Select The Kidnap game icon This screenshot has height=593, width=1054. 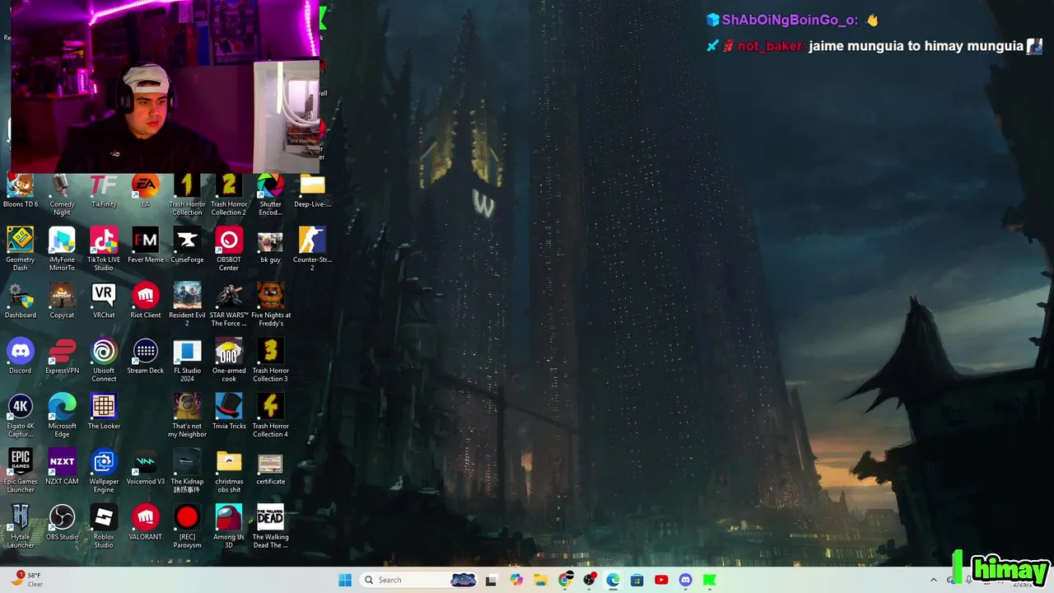click(x=187, y=470)
